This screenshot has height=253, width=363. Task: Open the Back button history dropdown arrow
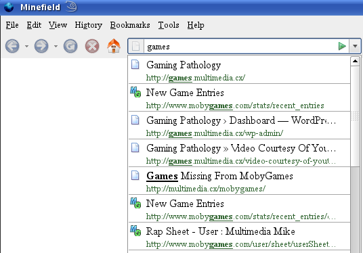coord(26,46)
